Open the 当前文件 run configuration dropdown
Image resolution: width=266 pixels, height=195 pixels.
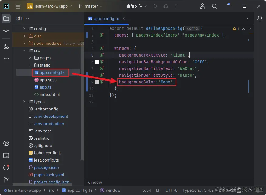click(136, 6)
